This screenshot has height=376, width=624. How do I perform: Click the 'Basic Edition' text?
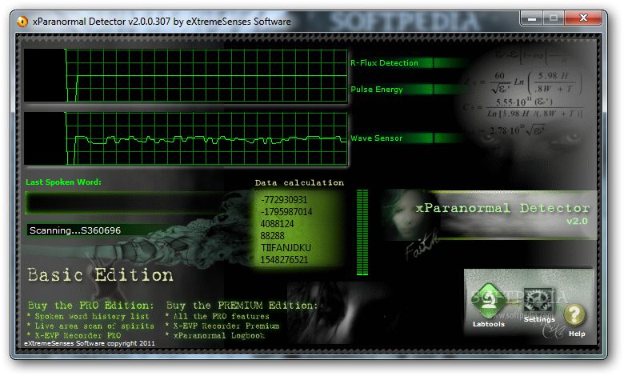(x=100, y=275)
